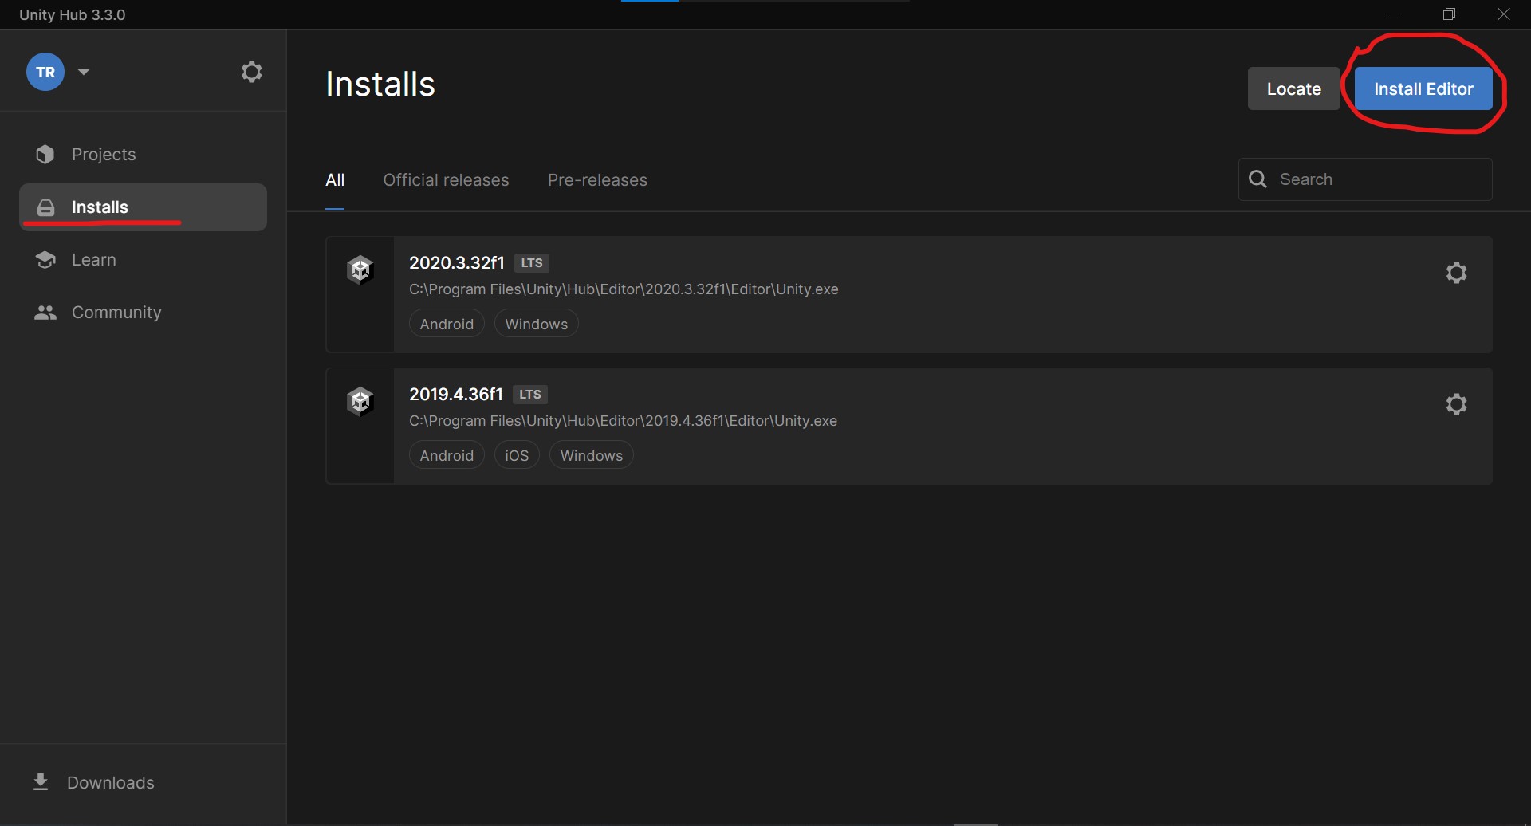
Task: Open Unity Hub preferences gear icon
Action: 251,72
